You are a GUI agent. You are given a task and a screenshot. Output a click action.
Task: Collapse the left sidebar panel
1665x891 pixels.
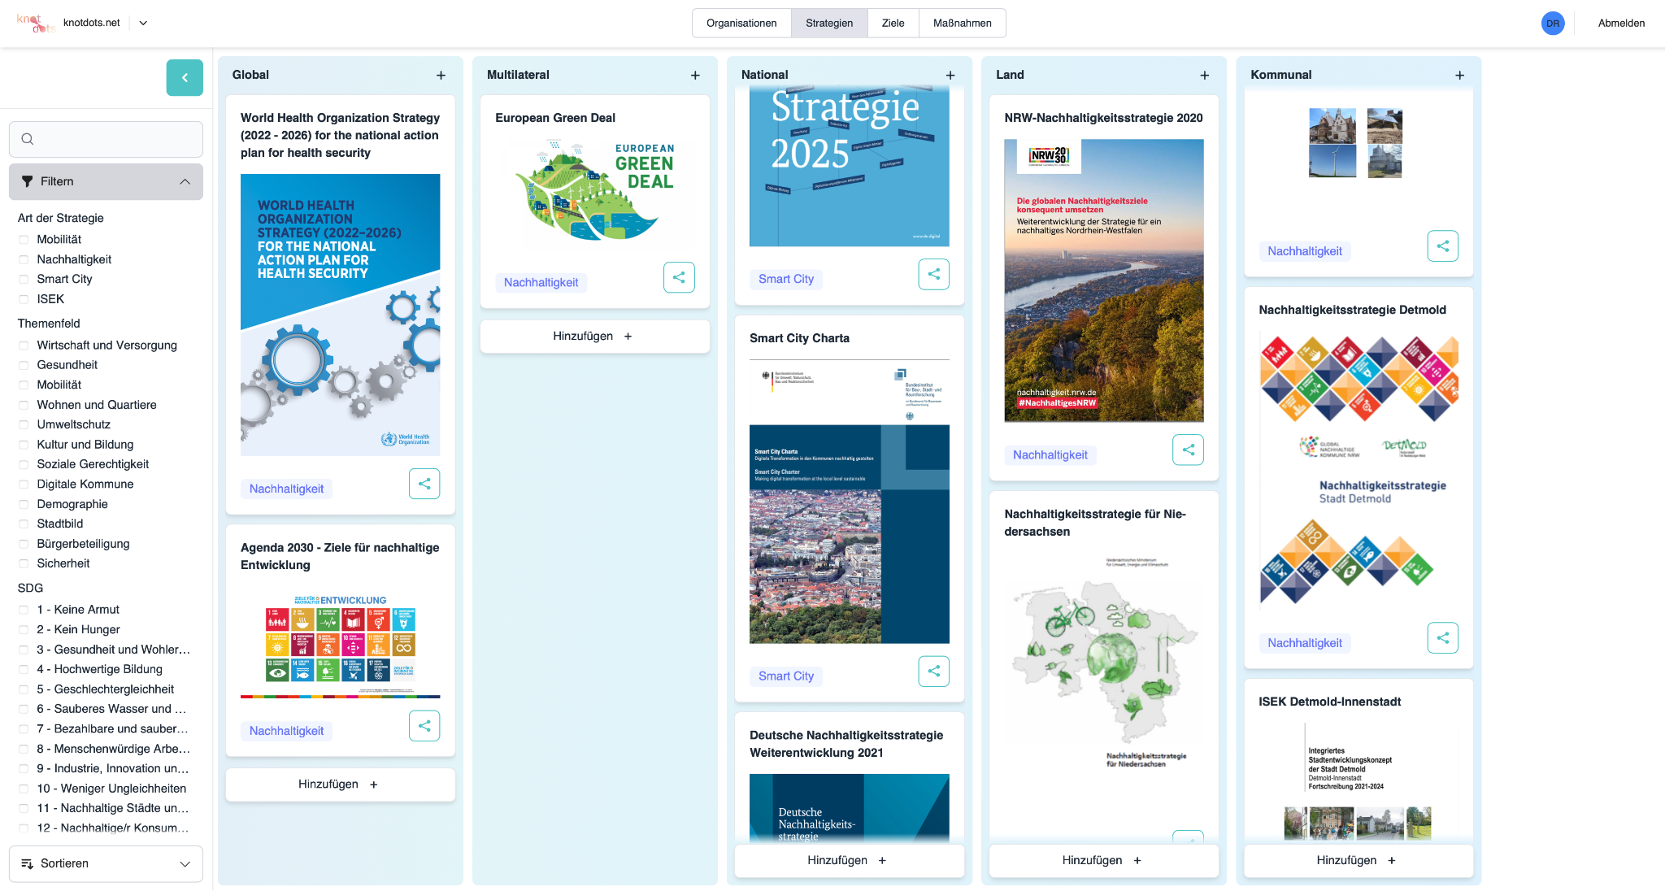[185, 78]
